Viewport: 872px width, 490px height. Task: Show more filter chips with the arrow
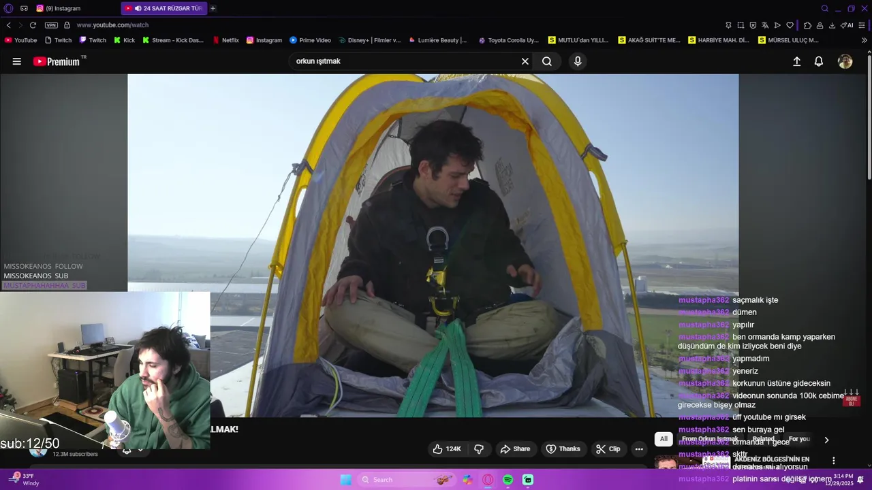point(826,440)
